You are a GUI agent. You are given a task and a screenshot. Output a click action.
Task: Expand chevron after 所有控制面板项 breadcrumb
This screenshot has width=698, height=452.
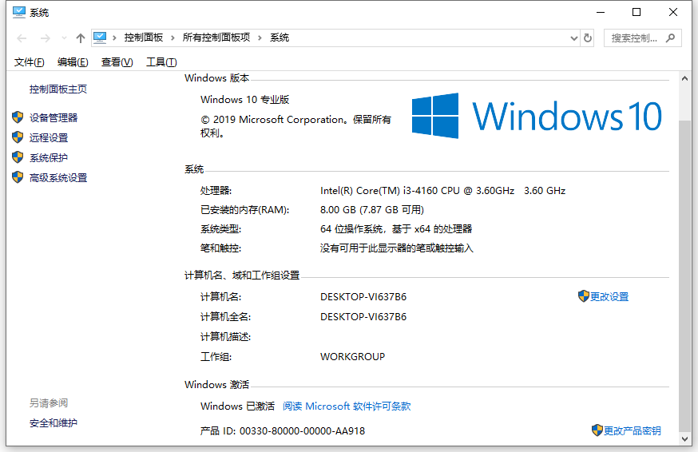260,38
